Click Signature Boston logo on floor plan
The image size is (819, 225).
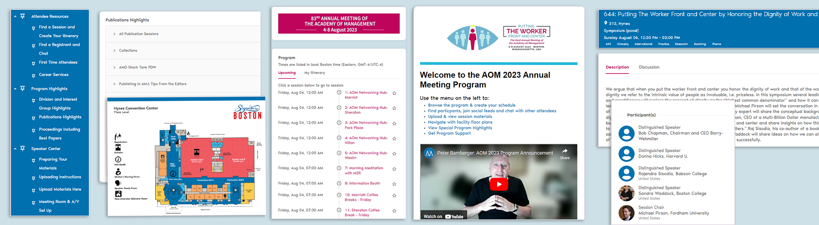tap(248, 112)
